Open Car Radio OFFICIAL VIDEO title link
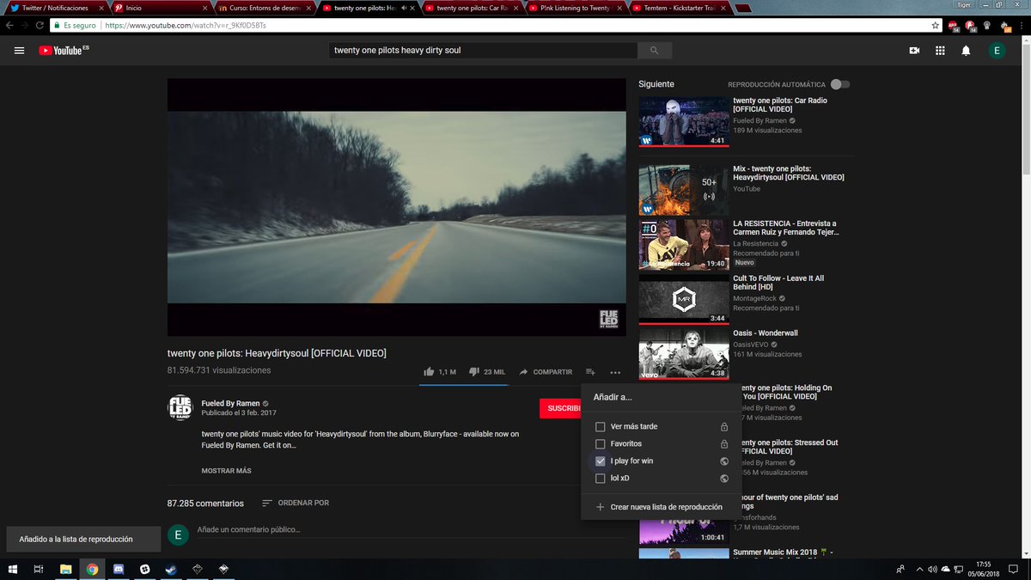The height and width of the screenshot is (580, 1031). [x=780, y=106]
